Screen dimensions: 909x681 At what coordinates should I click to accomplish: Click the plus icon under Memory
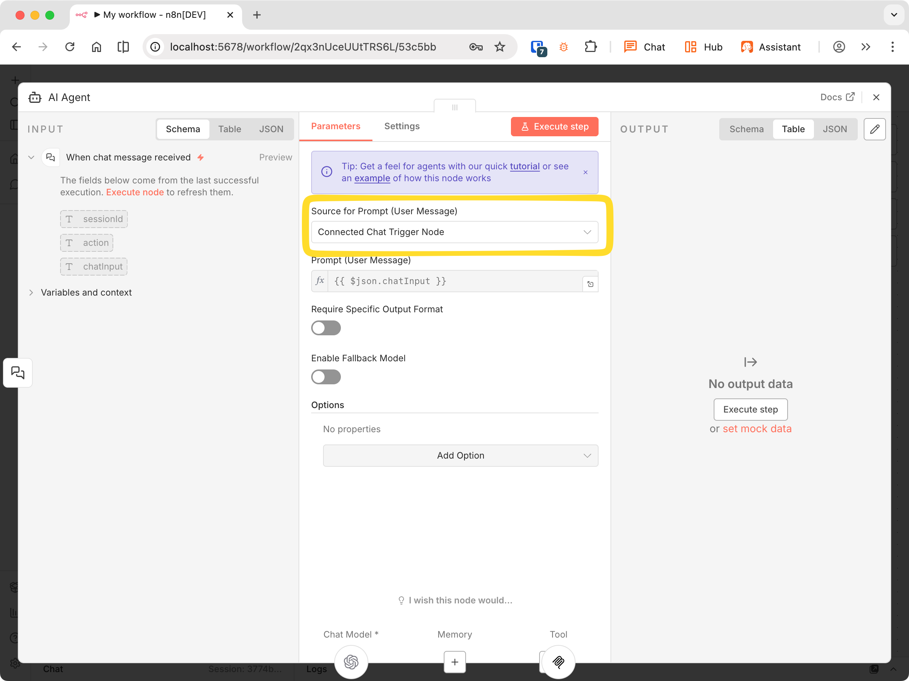click(455, 662)
